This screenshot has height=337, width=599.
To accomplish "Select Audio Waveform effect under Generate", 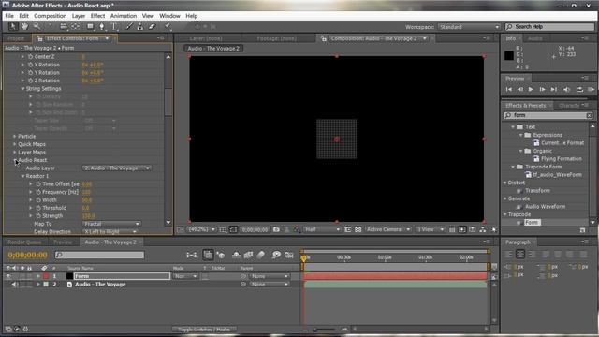I will pyautogui.click(x=545, y=206).
